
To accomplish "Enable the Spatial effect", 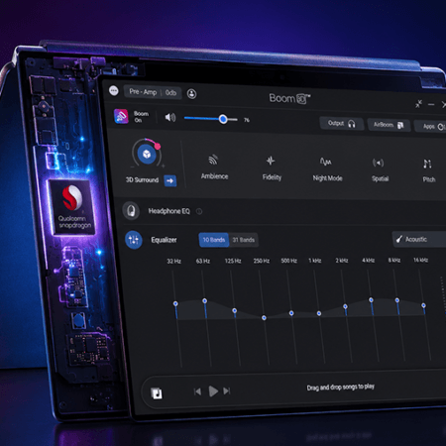I will [x=380, y=170].
